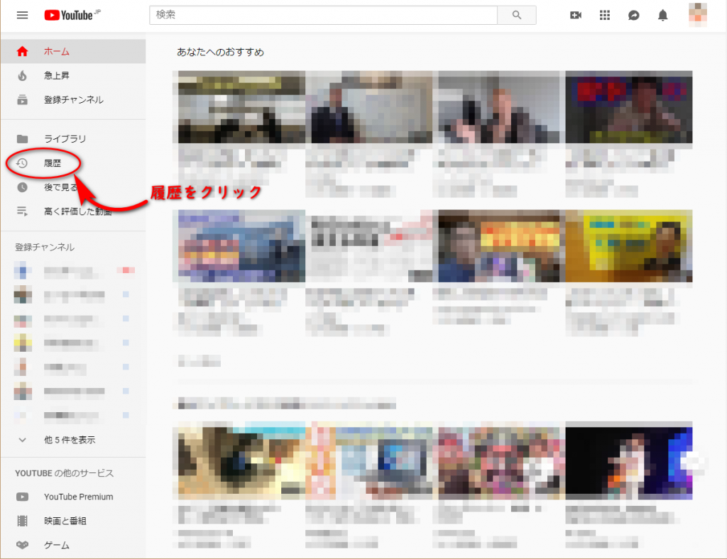Screen dimensions: 727x559
Task: Open the hamburger guide menu
Action: click(x=22, y=15)
